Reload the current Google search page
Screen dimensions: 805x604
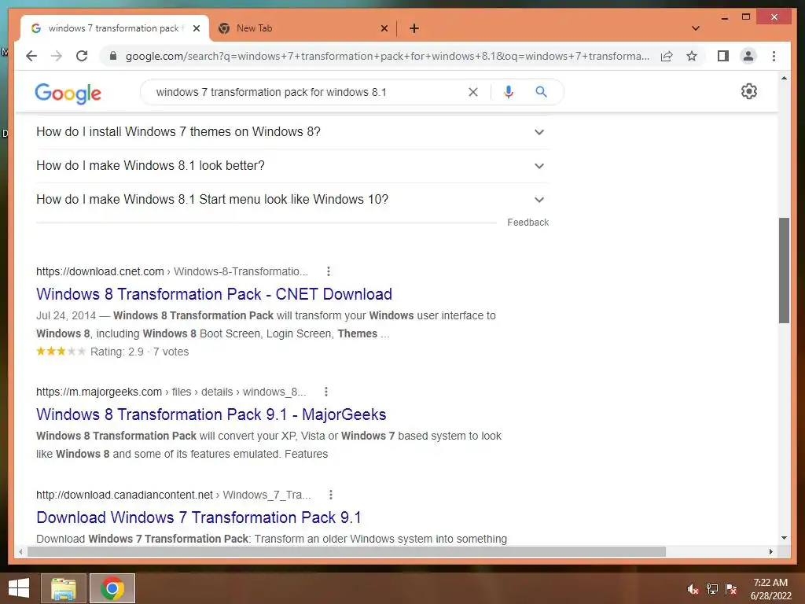pyautogui.click(x=82, y=56)
